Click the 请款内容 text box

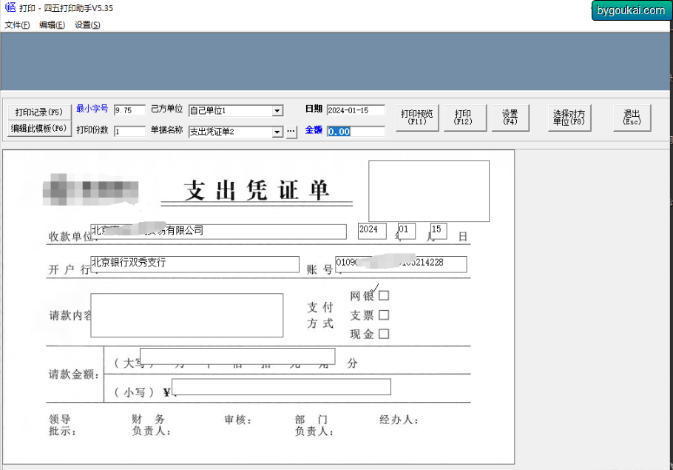pos(186,315)
